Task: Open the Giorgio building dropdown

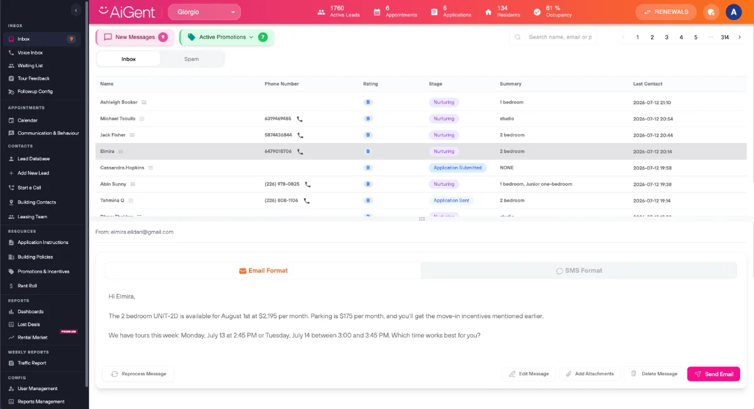Action: (204, 12)
